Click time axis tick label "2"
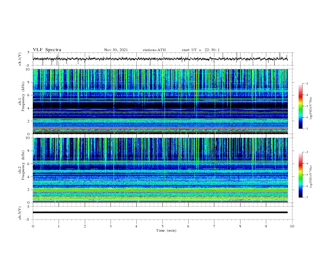The width and height of the screenshot is (329, 254). pyautogui.click(x=85, y=226)
